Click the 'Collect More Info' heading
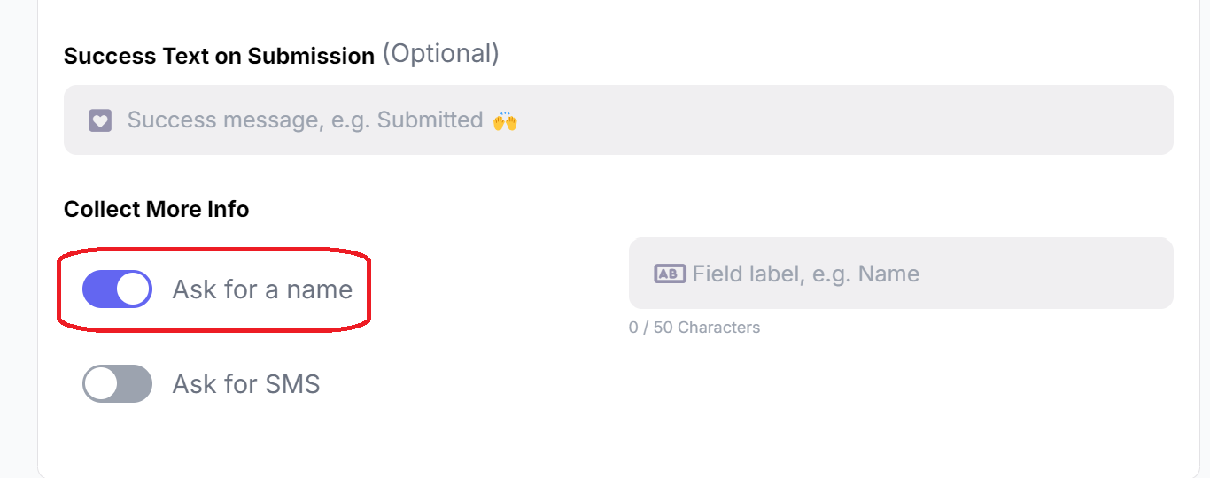Image resolution: width=1210 pixels, height=478 pixels. [x=156, y=210]
